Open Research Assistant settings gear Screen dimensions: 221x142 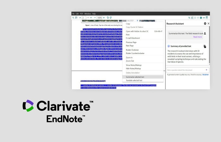[205, 24]
